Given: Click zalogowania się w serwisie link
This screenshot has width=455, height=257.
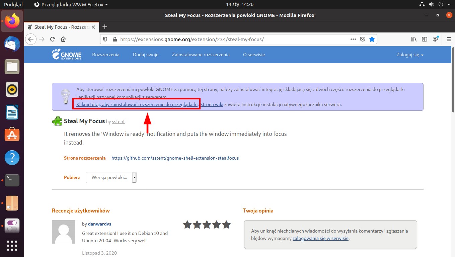Looking at the screenshot, I should pyautogui.click(x=320, y=239).
